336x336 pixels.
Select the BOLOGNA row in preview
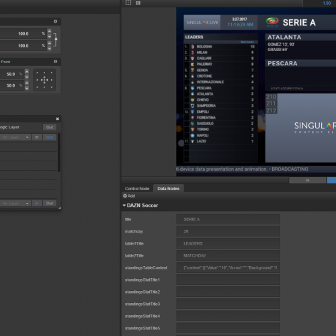pos(220,46)
